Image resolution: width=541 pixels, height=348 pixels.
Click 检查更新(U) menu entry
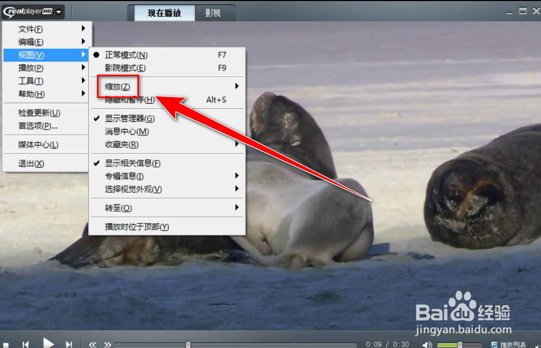[x=47, y=113]
